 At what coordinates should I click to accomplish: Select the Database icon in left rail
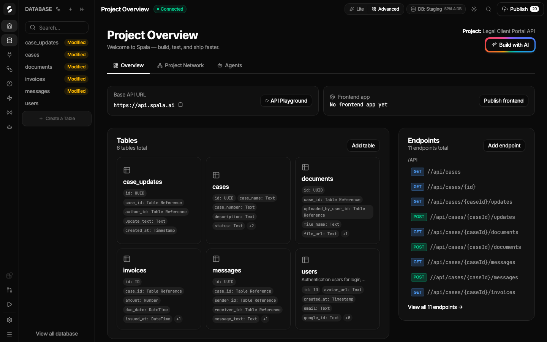point(9,40)
